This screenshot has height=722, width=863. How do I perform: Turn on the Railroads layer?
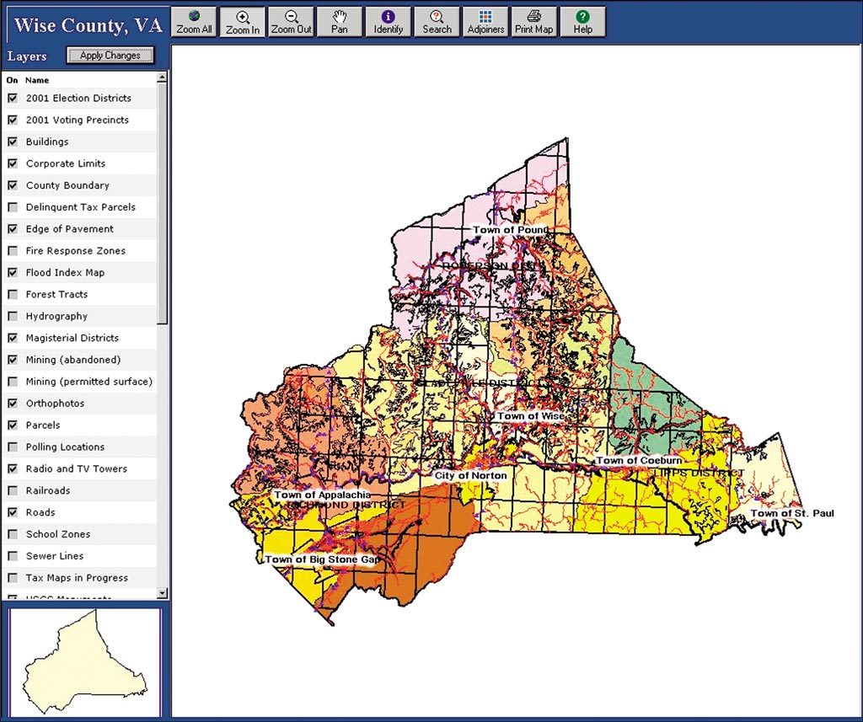12,490
